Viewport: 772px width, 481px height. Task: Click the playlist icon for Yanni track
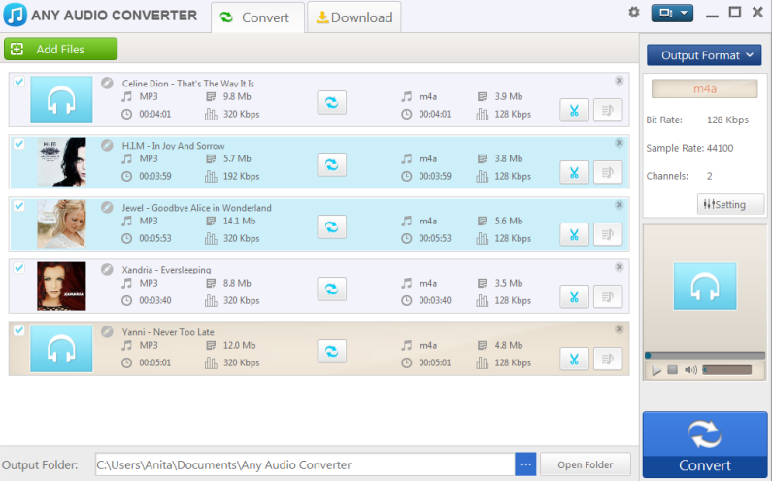click(x=608, y=359)
